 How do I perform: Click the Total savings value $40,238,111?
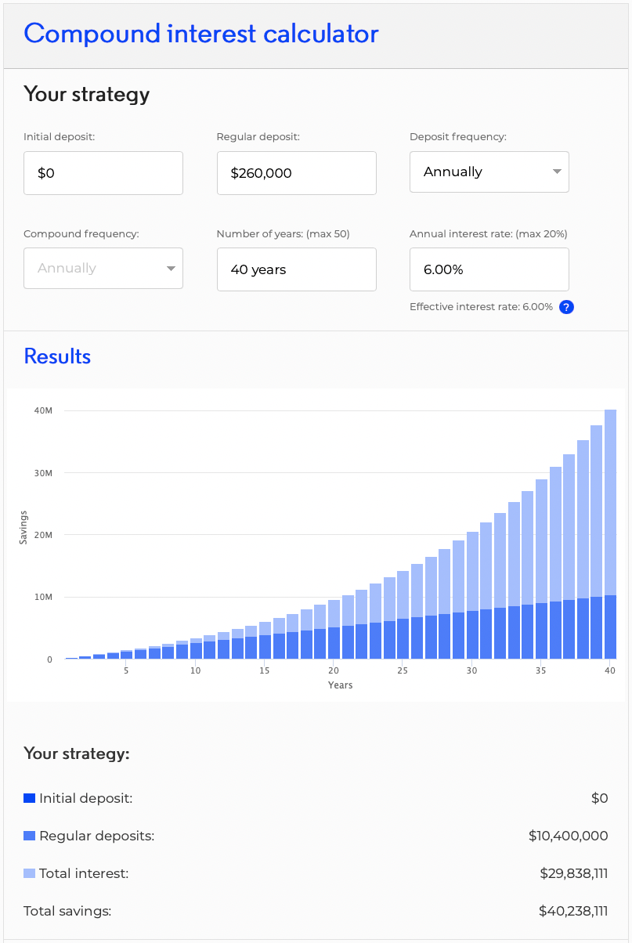point(573,911)
